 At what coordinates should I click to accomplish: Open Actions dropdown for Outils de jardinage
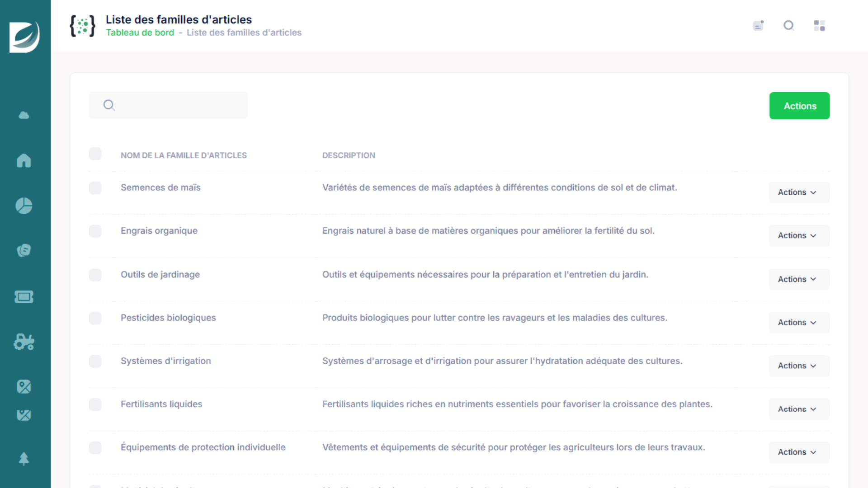click(799, 279)
